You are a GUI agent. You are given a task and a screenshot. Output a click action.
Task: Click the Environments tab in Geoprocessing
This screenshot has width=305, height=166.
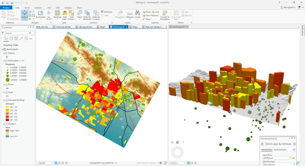pos(280,150)
